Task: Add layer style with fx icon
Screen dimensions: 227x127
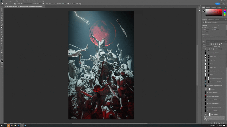Action: (212, 123)
